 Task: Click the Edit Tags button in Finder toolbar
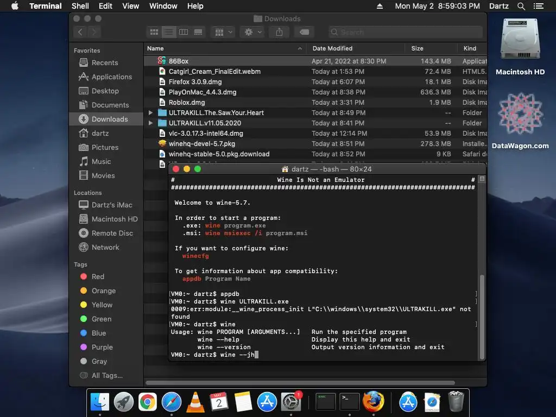[x=304, y=32]
